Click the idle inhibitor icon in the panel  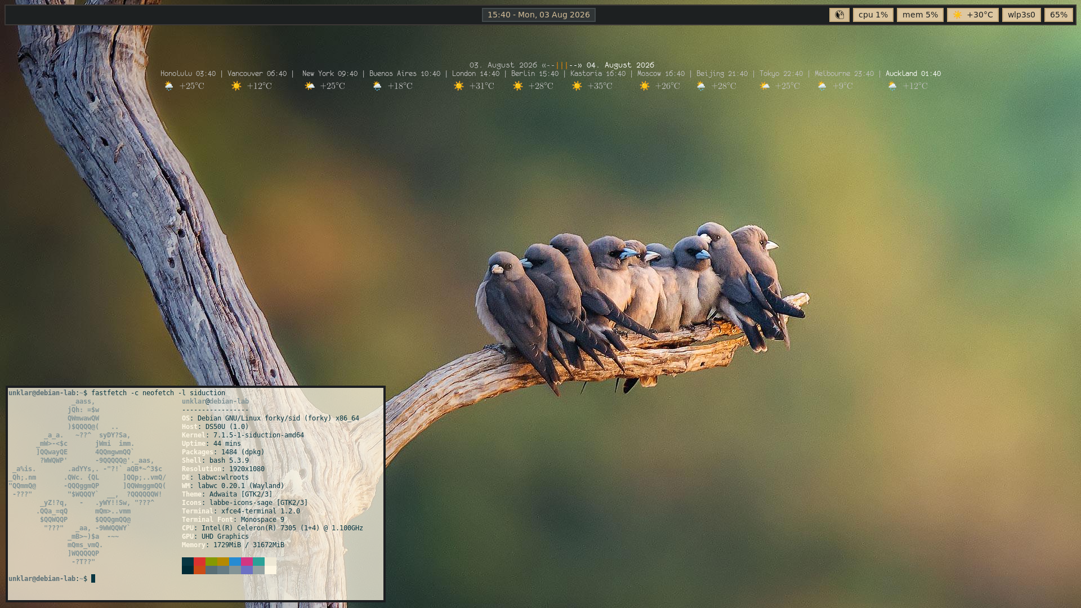click(839, 15)
